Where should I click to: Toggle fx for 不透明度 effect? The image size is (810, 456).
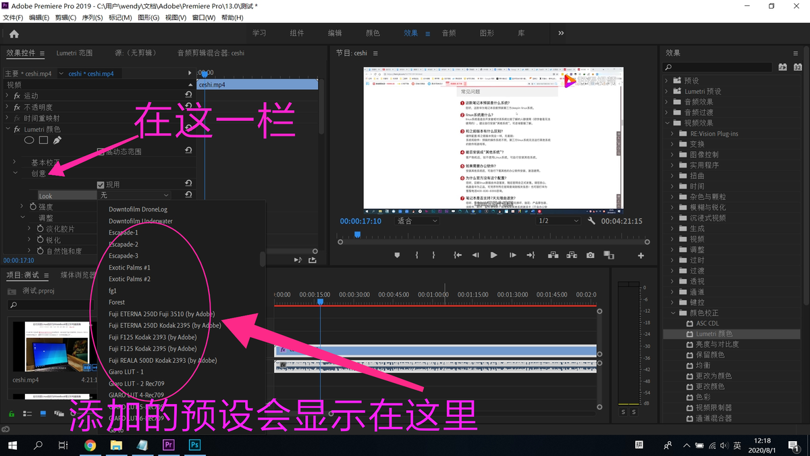(18, 107)
